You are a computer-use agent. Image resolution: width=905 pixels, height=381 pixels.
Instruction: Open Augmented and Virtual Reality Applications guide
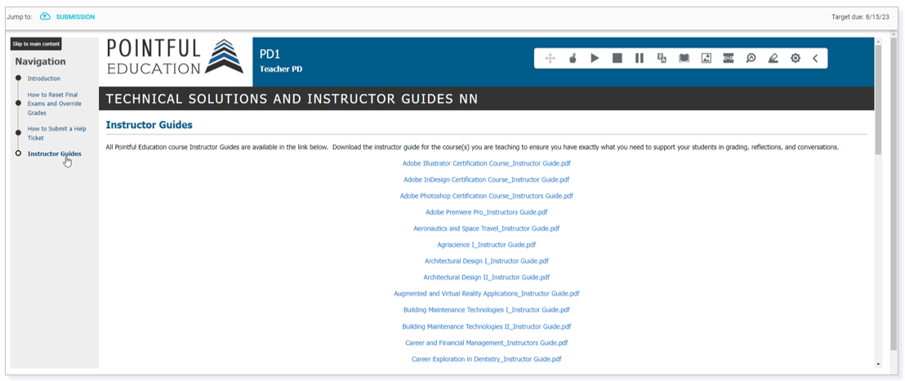(487, 294)
